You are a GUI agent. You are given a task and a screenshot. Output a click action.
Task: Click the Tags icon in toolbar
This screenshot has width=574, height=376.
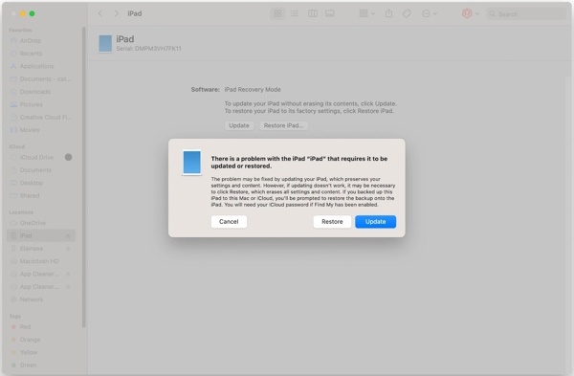click(x=407, y=13)
